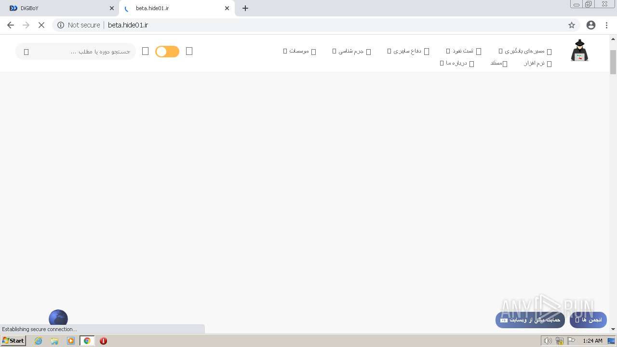This screenshot has width=617, height=347.
Task: Open the Chrome three-dot menu
Action: click(x=607, y=25)
